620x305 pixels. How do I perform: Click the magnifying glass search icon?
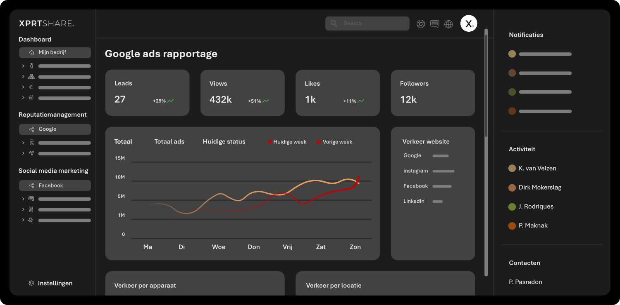(x=334, y=23)
